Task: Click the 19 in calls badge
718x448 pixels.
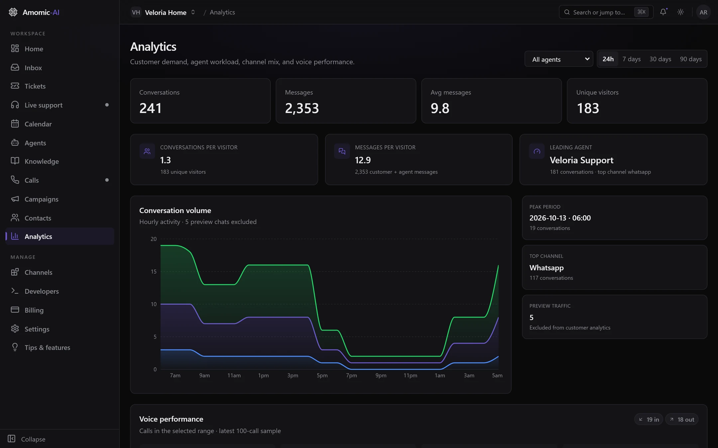Action: point(649,419)
